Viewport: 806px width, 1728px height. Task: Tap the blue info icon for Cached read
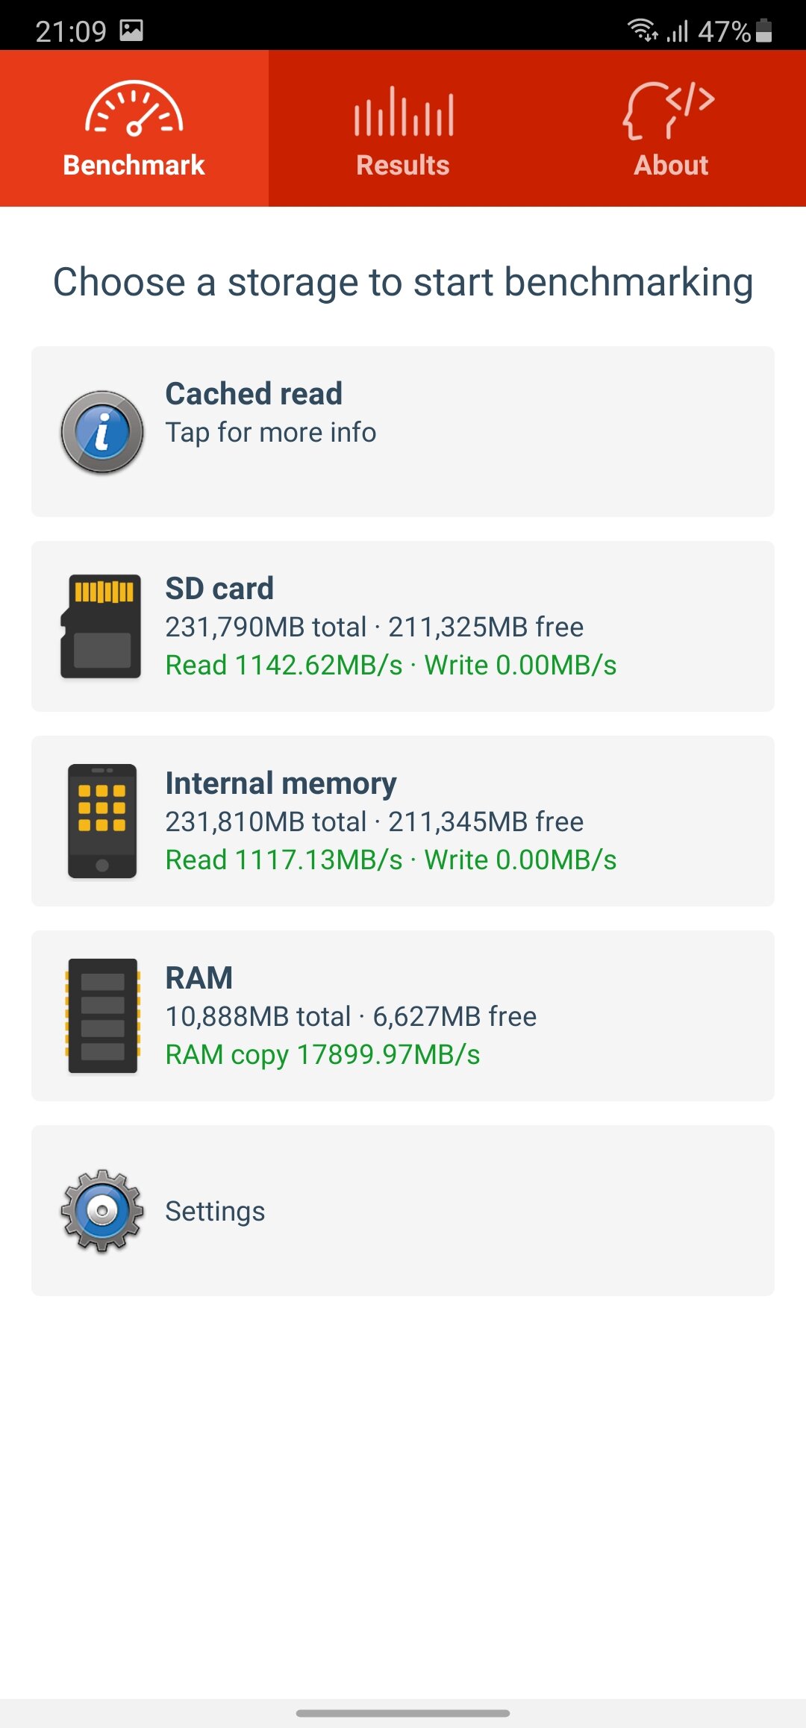tap(102, 432)
